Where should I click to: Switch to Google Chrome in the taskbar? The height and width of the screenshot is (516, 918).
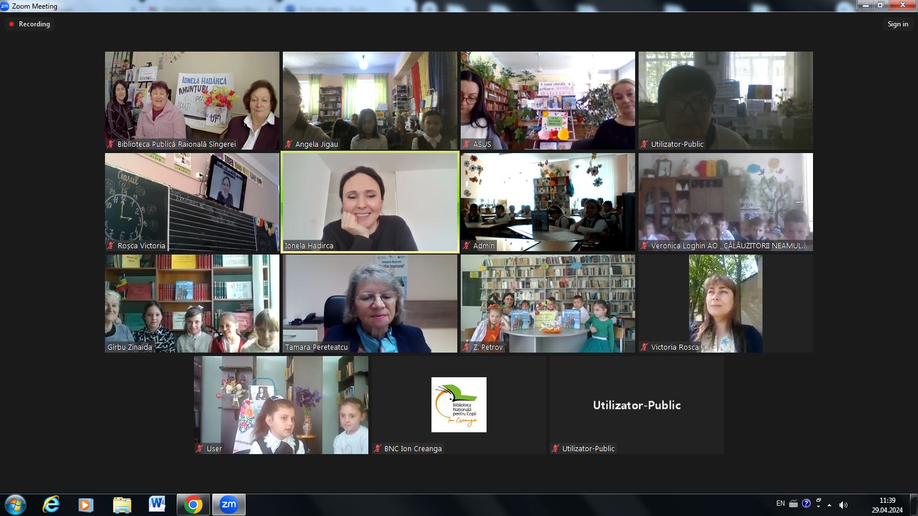tap(193, 505)
